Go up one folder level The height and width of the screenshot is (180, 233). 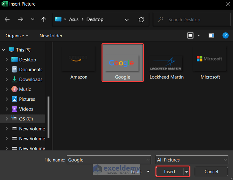pos(44,19)
